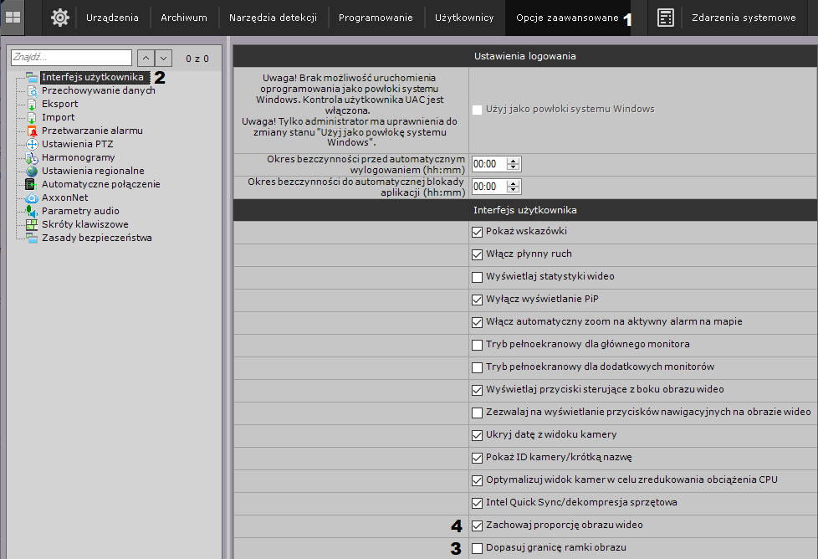Click the Ustawienia PTZ tree icon
Image resolution: width=818 pixels, height=559 pixels.
point(32,144)
